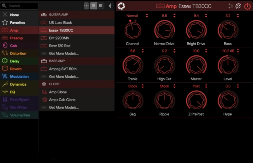Click Get More Models under Clone
This screenshot has height=163, width=253.
tap(76, 107)
